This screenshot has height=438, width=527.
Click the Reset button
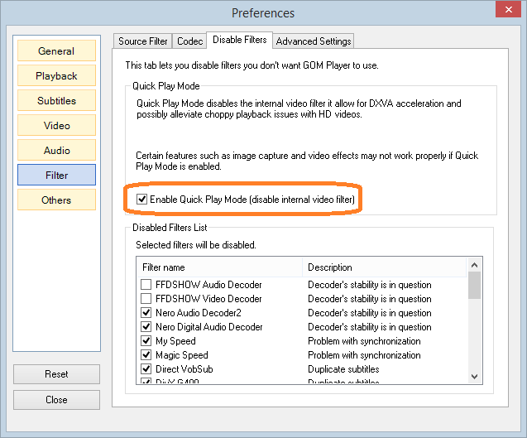56,374
